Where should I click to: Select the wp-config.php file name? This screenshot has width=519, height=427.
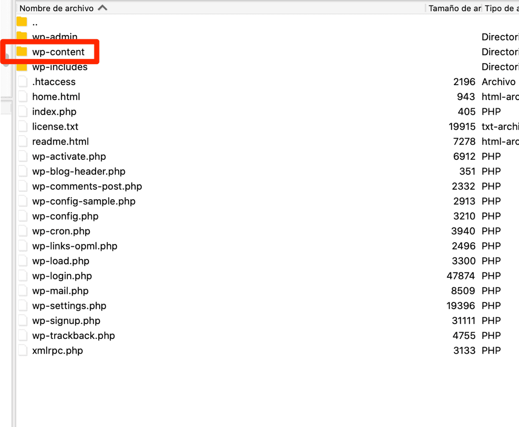click(x=65, y=216)
